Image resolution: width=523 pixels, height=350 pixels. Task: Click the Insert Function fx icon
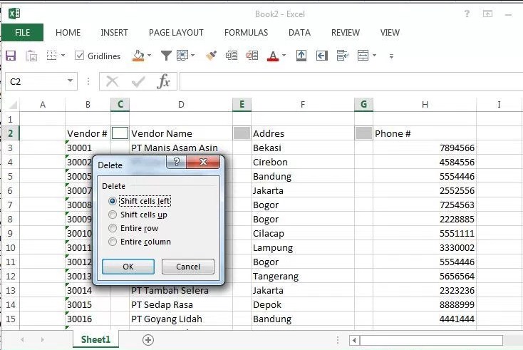click(x=164, y=81)
